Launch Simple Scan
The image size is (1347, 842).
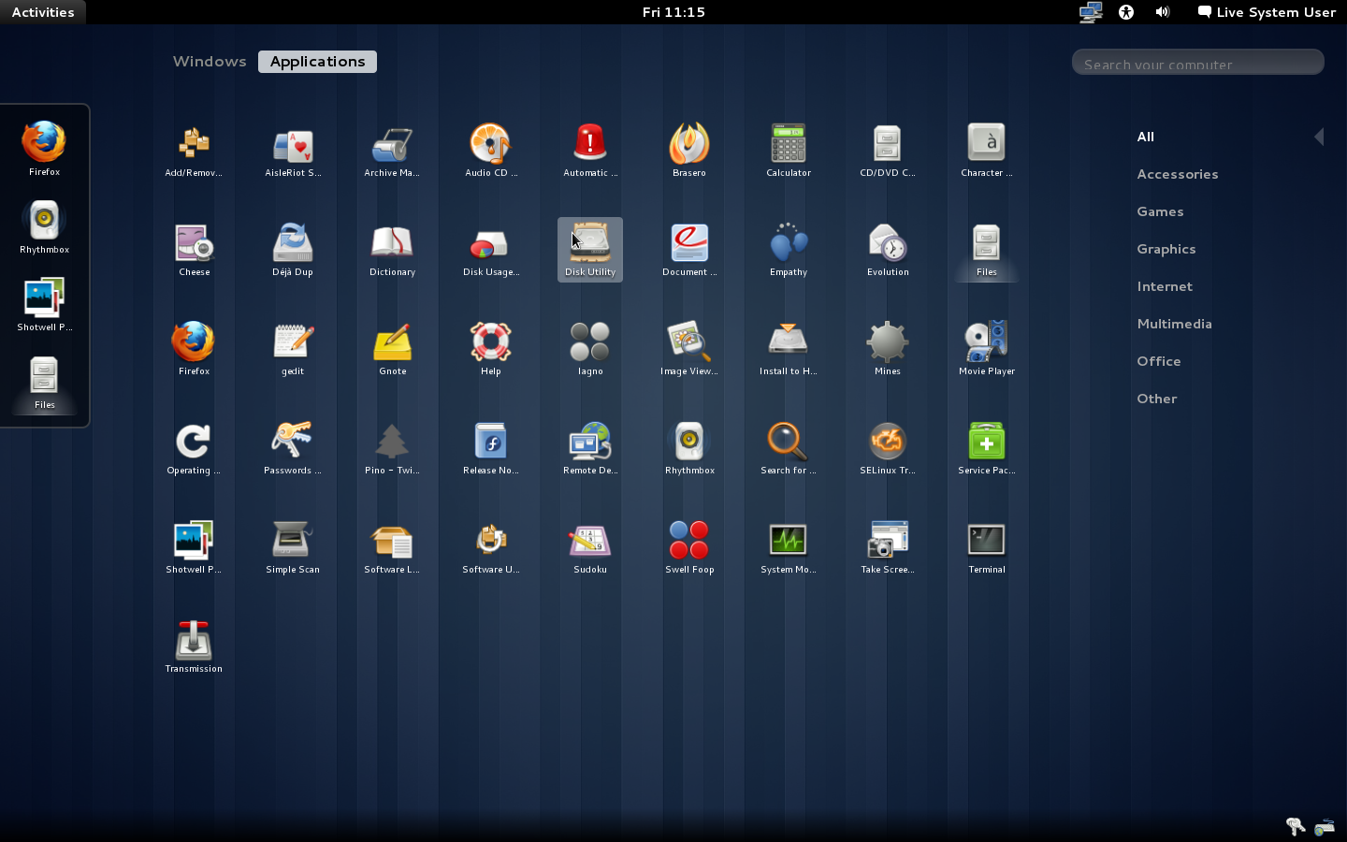293,548
